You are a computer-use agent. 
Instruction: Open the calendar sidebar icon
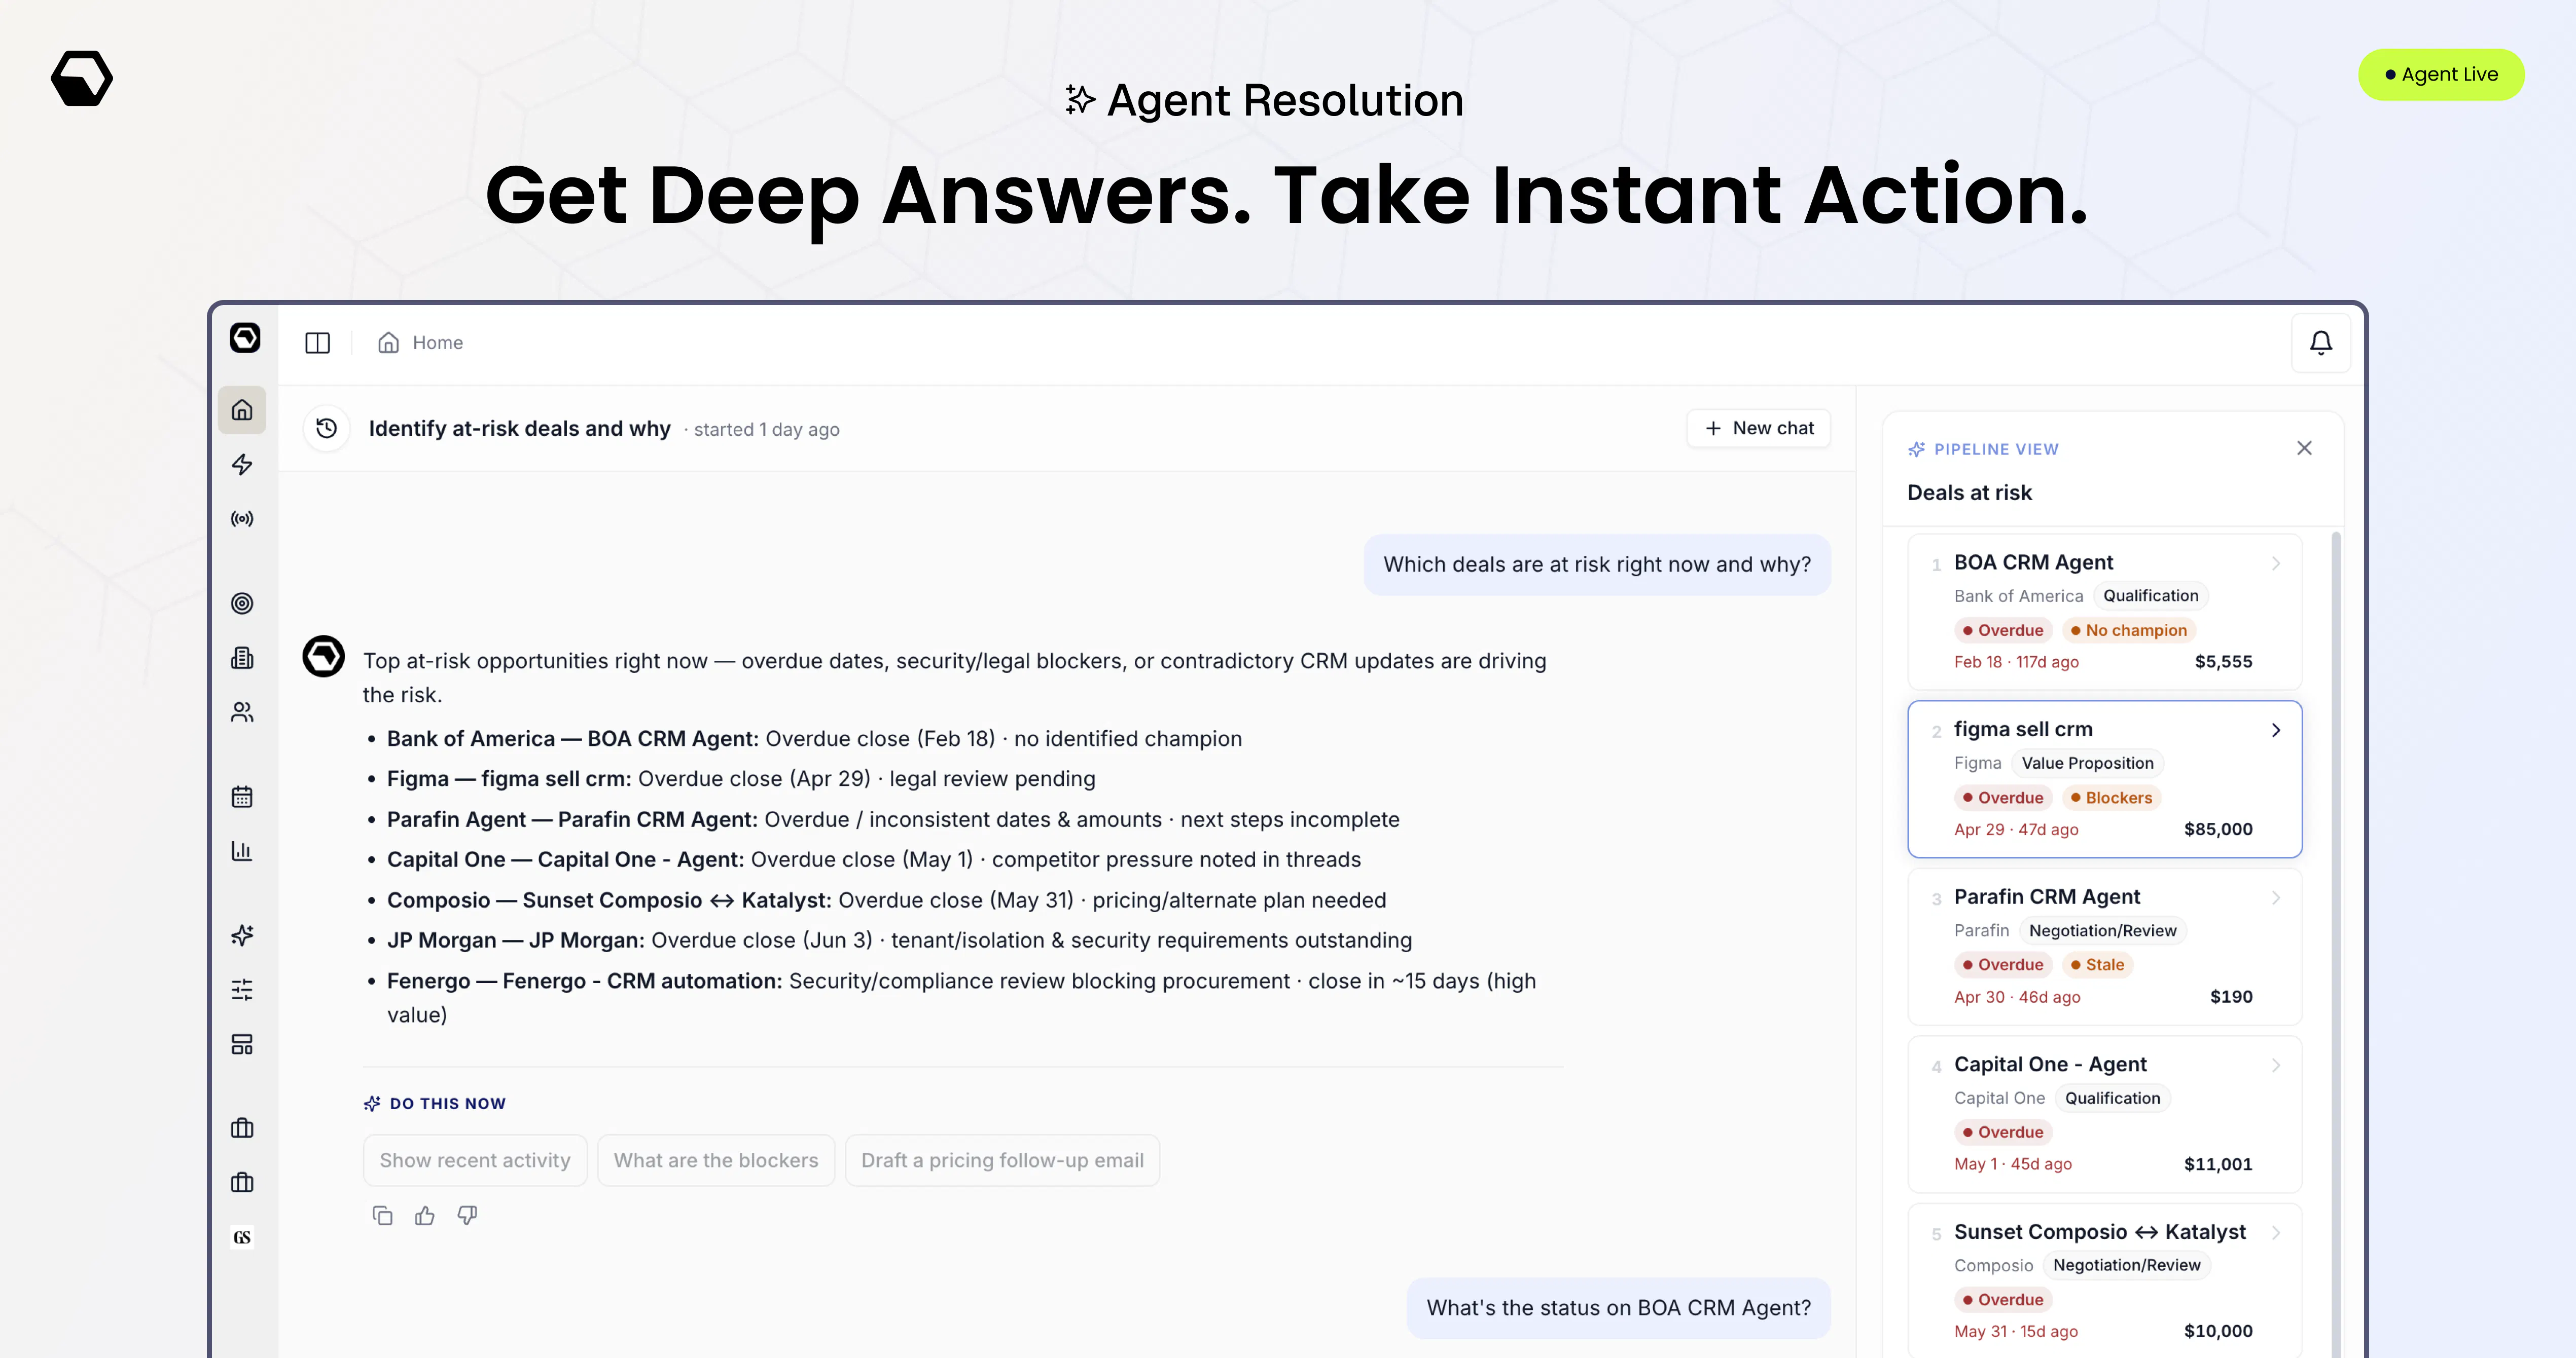click(x=242, y=797)
